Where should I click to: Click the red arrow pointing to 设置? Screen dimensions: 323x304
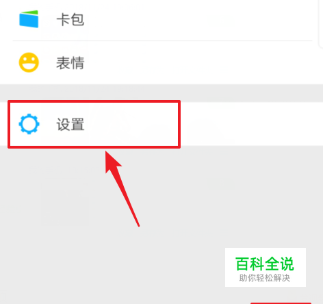point(122,188)
